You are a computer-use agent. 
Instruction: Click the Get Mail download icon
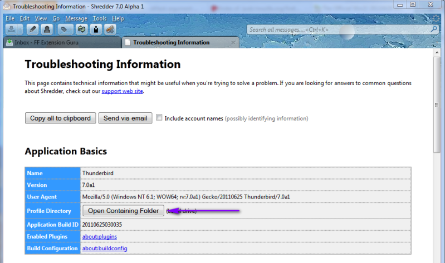pyautogui.click(x=11, y=29)
